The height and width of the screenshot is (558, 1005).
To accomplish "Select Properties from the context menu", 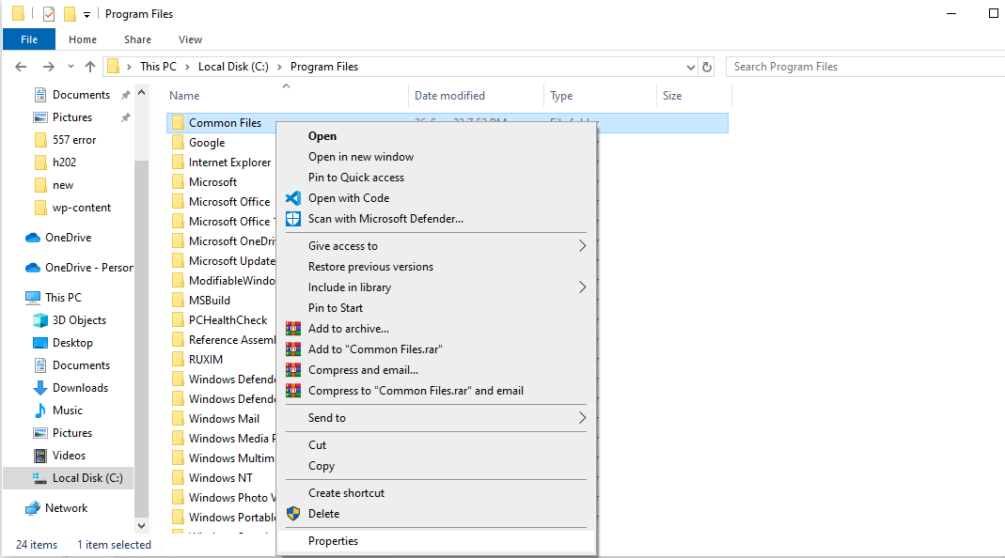I will click(333, 541).
